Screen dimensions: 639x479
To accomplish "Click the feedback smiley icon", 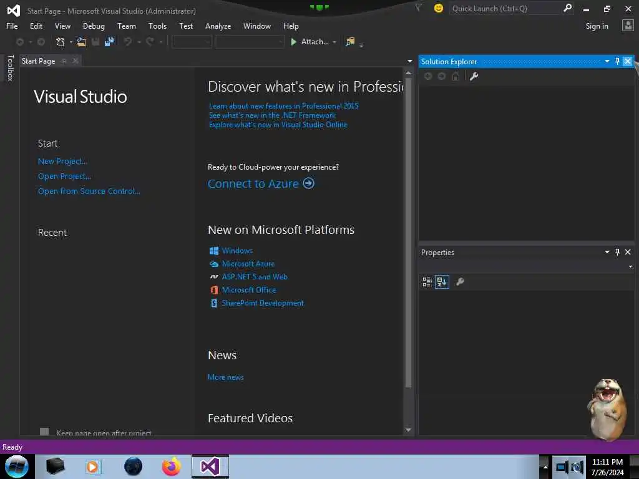I will point(439,8).
